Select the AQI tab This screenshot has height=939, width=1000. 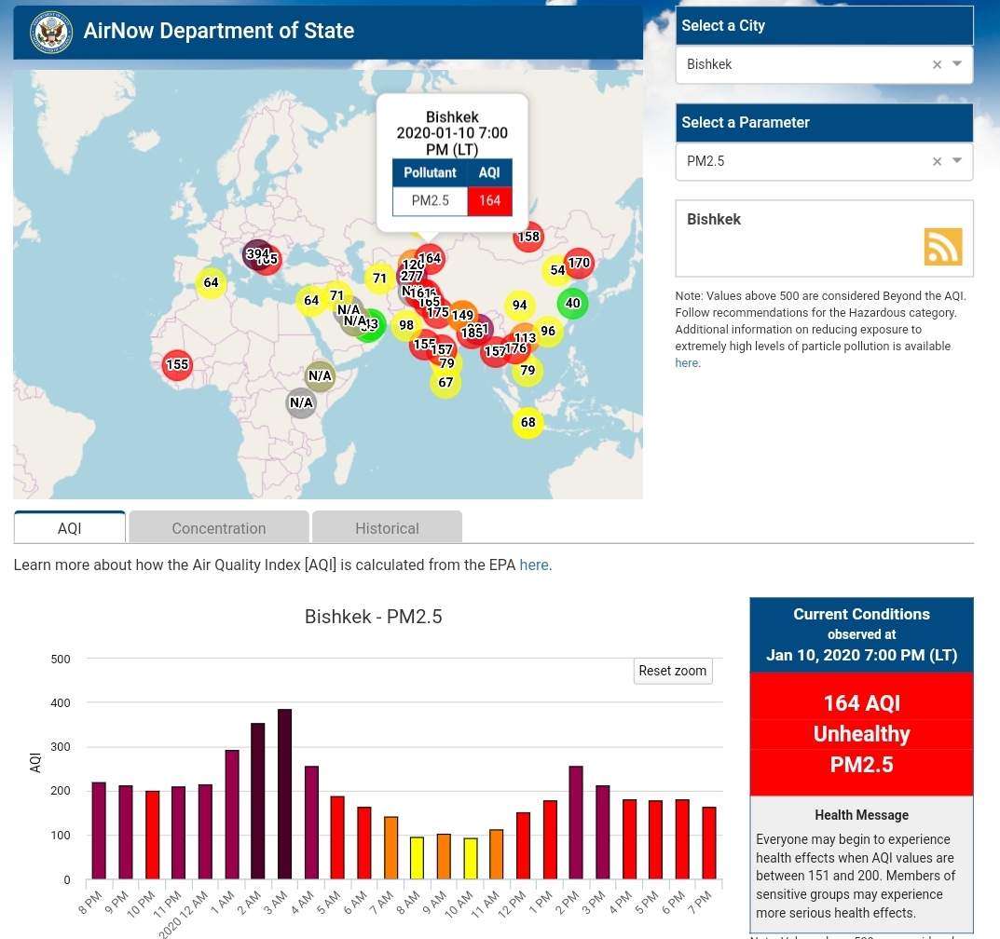click(x=70, y=528)
